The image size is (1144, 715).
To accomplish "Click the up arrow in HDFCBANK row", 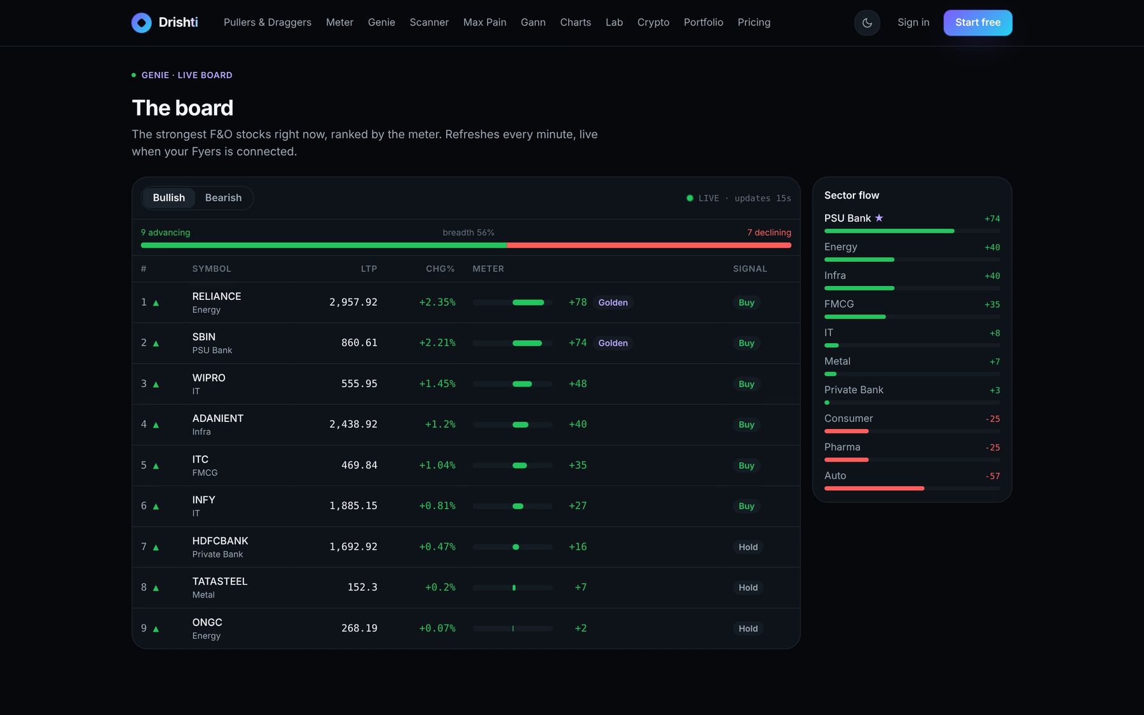I will [156, 547].
